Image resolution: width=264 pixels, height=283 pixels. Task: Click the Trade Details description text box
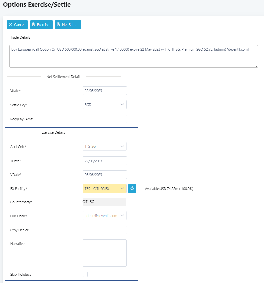tap(133, 56)
